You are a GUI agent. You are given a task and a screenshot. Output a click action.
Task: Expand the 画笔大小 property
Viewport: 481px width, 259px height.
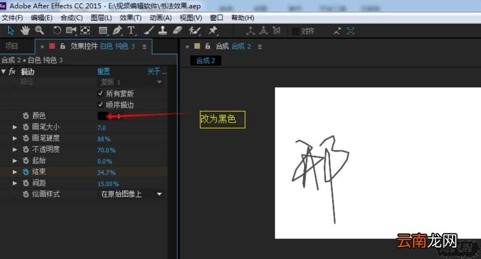15,127
